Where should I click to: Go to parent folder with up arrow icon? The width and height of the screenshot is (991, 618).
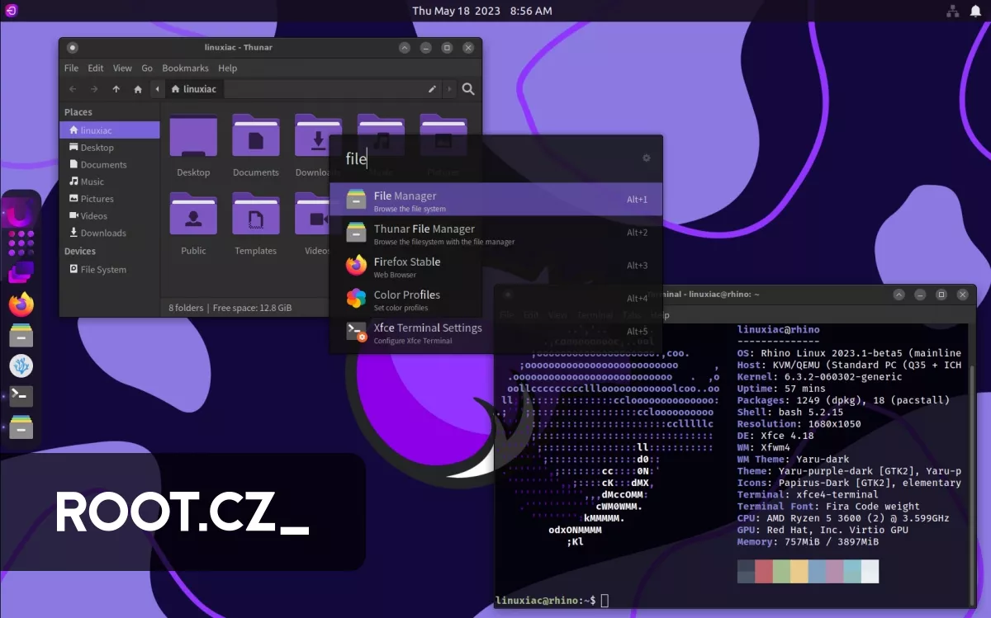pyautogui.click(x=116, y=88)
